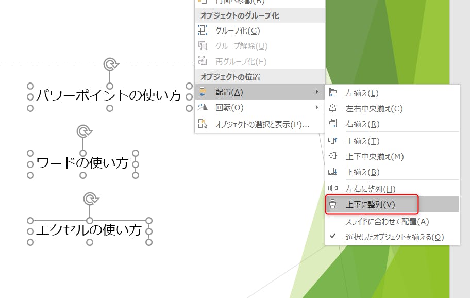Viewport: 470px width, 298px height.
Task: Click rotation handle above エクセルの使い方 box
Action: pos(90,198)
